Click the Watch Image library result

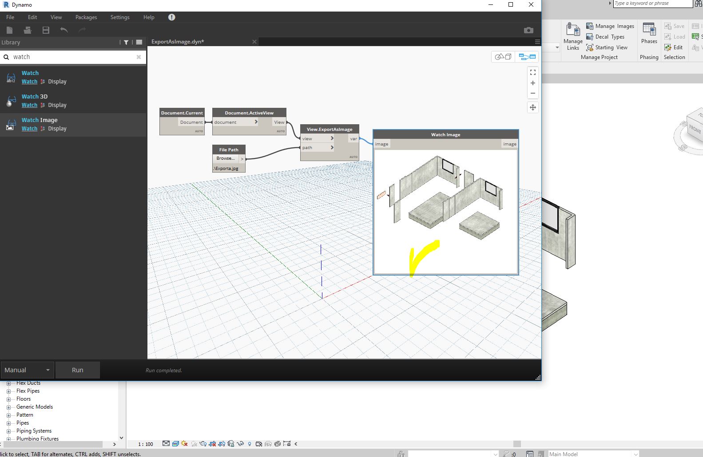click(x=73, y=124)
